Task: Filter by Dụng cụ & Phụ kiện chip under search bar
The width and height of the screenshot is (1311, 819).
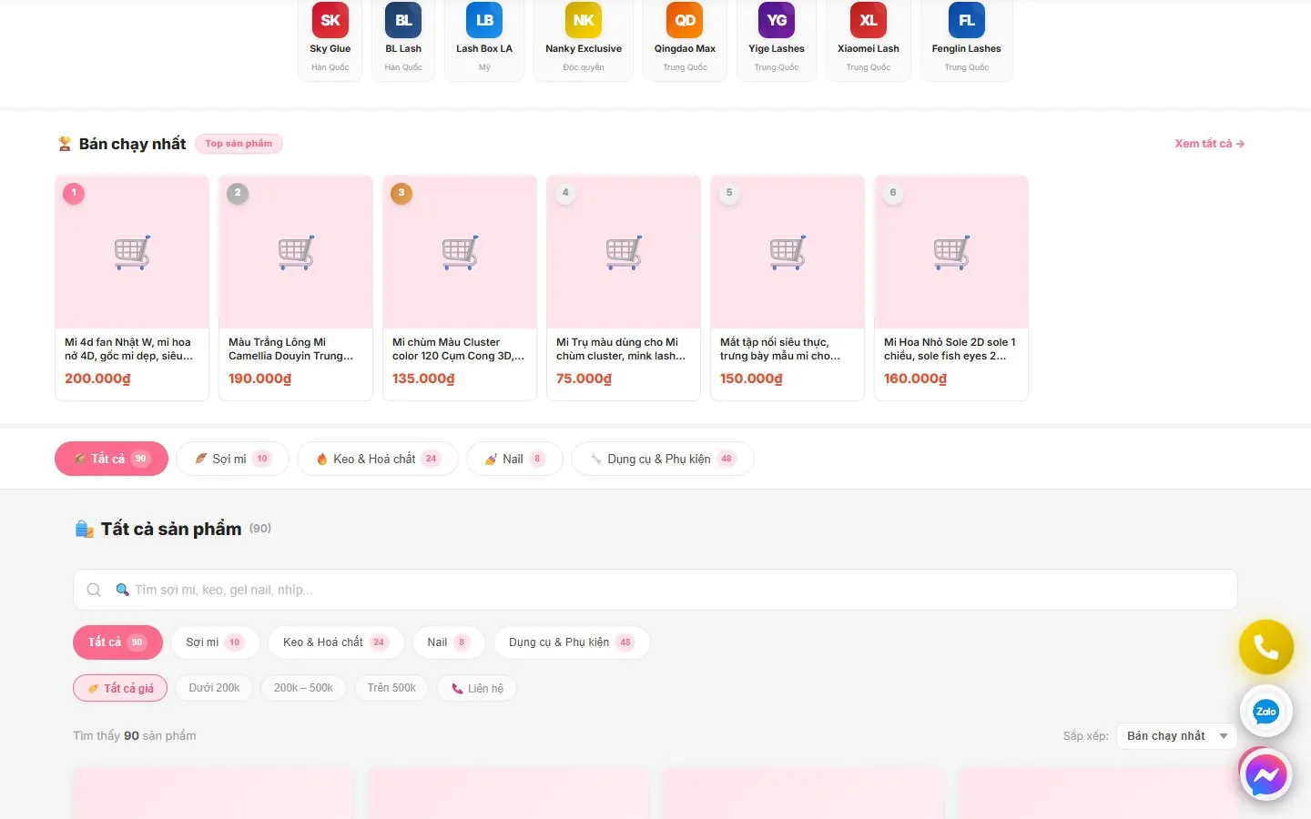Action: point(572,642)
